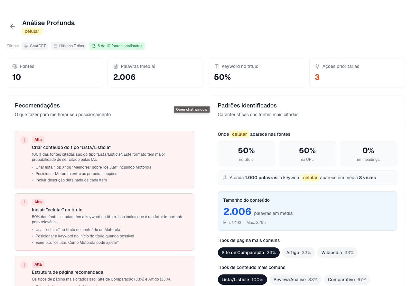Click the T typography icon on Keyword no título
The image size is (412, 286).
point(217,66)
